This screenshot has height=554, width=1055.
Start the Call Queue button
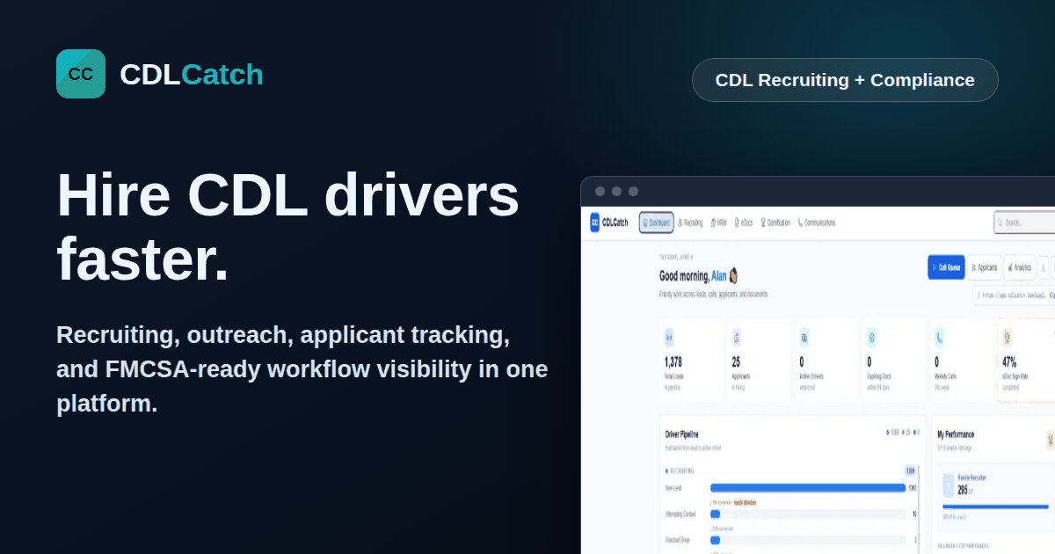point(946,267)
